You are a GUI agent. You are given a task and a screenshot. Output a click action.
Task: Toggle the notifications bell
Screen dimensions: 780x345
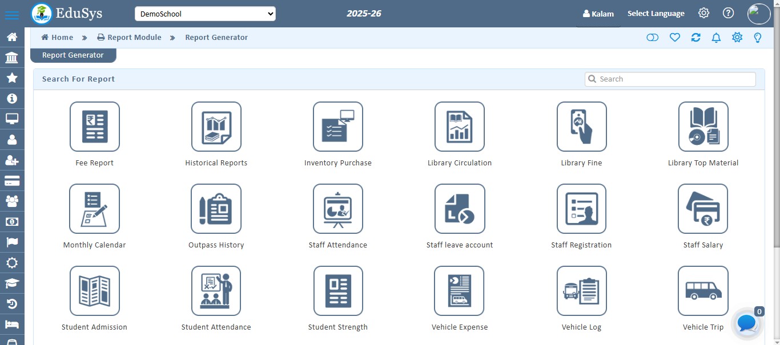[x=717, y=37]
